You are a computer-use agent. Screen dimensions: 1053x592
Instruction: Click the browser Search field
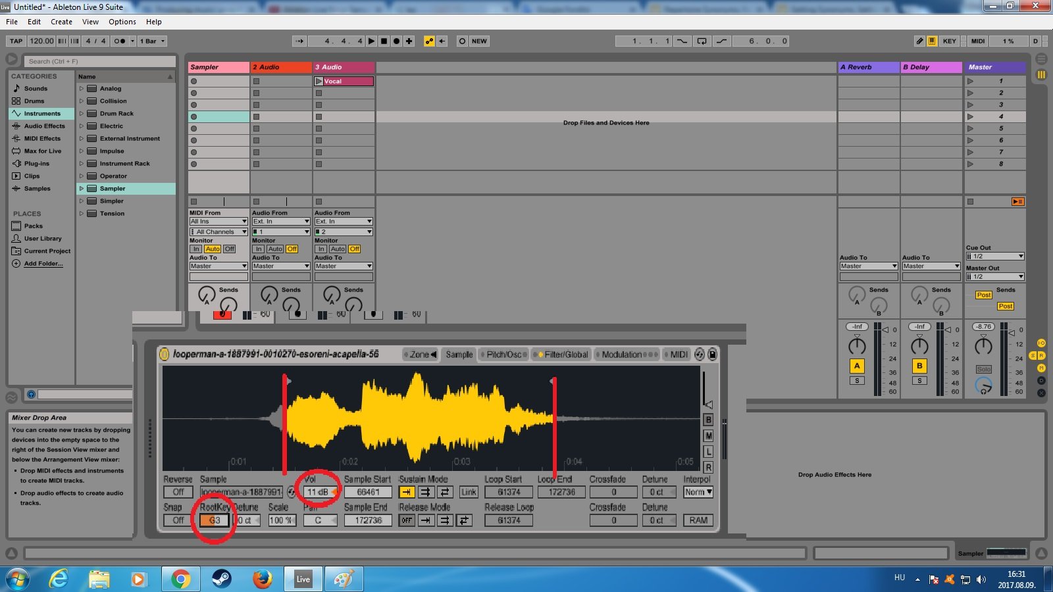(x=100, y=61)
